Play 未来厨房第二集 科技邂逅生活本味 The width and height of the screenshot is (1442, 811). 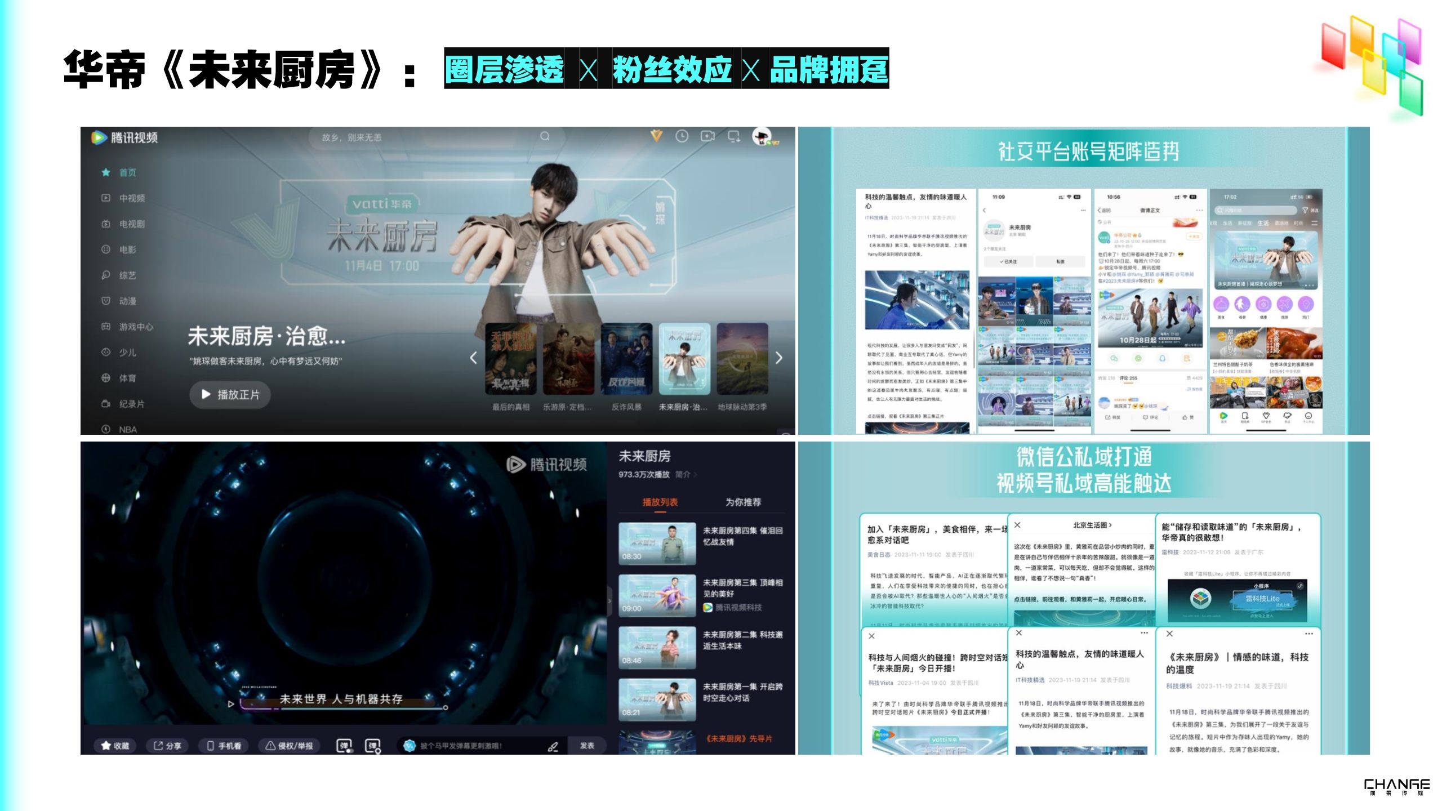point(701,647)
